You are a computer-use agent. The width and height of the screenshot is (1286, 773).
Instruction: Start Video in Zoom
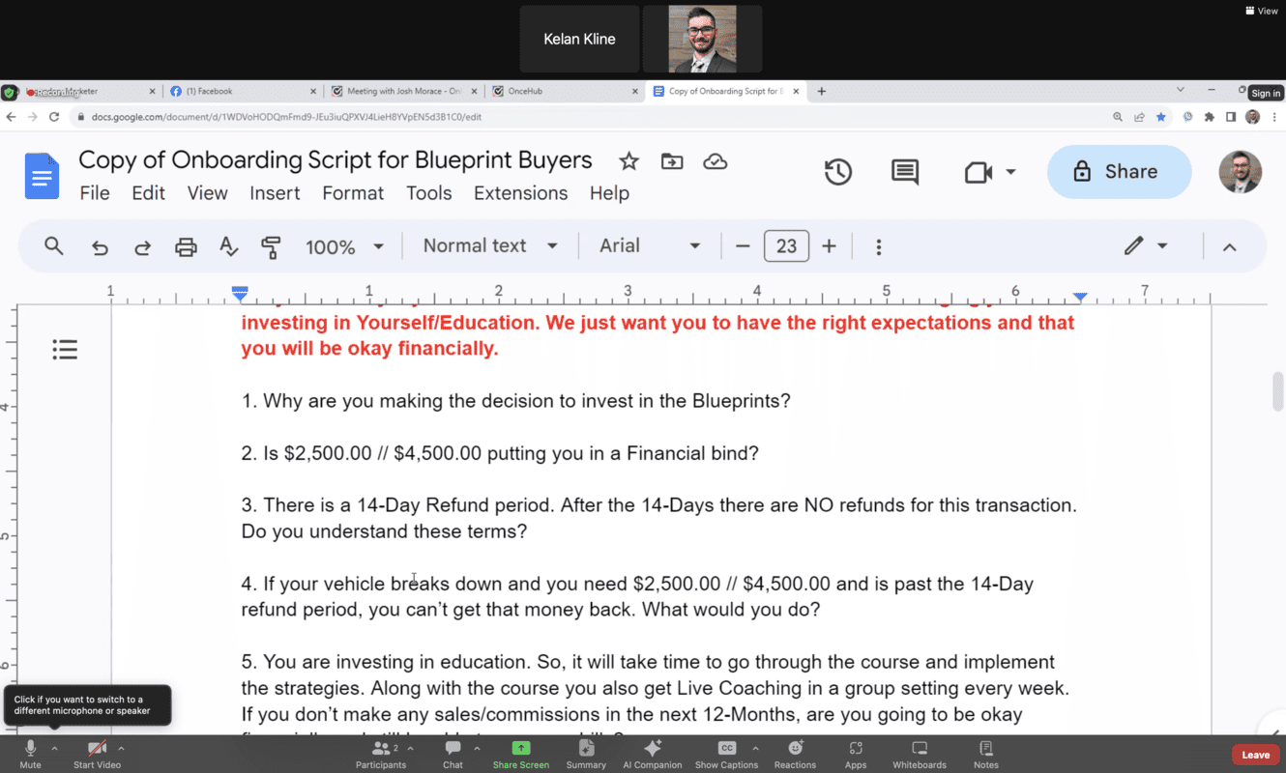(x=97, y=755)
